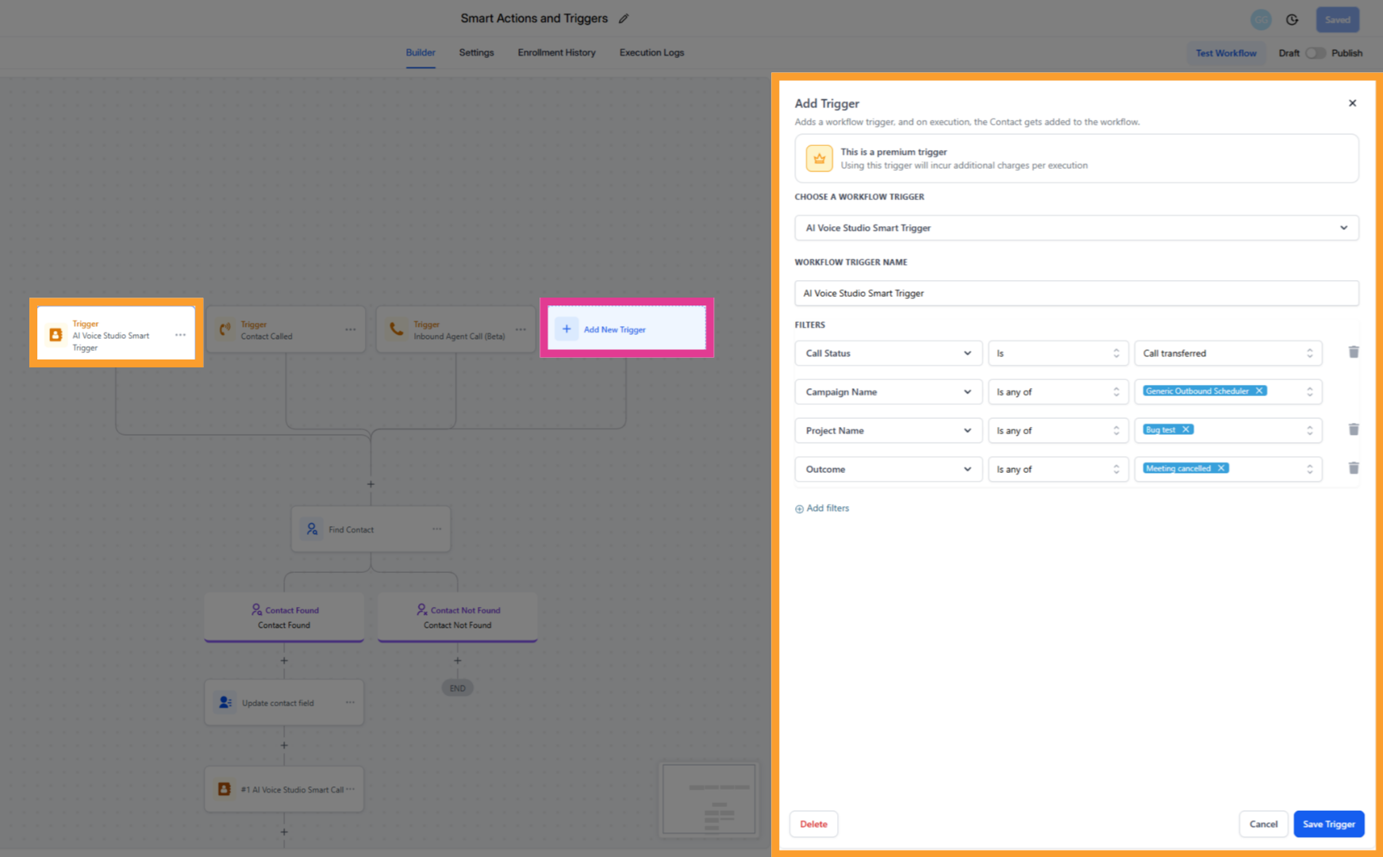Open AI Voice Studio Smart Call options
Viewport: 1383px width, 857px height.
click(350, 789)
